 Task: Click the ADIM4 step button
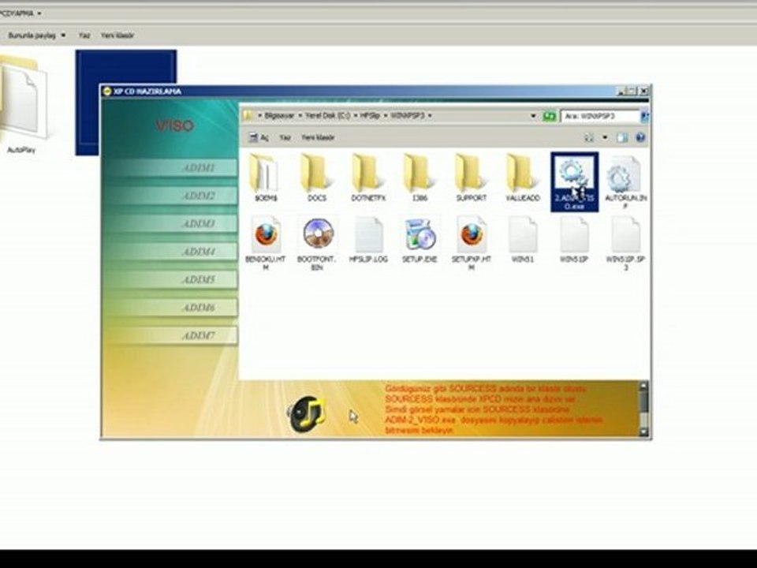(173, 252)
